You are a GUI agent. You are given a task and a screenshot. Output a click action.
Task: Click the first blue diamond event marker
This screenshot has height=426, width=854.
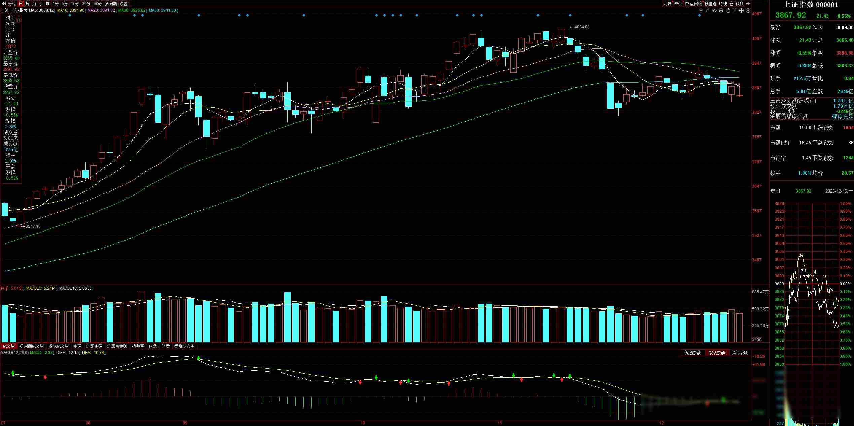(x=70, y=15)
